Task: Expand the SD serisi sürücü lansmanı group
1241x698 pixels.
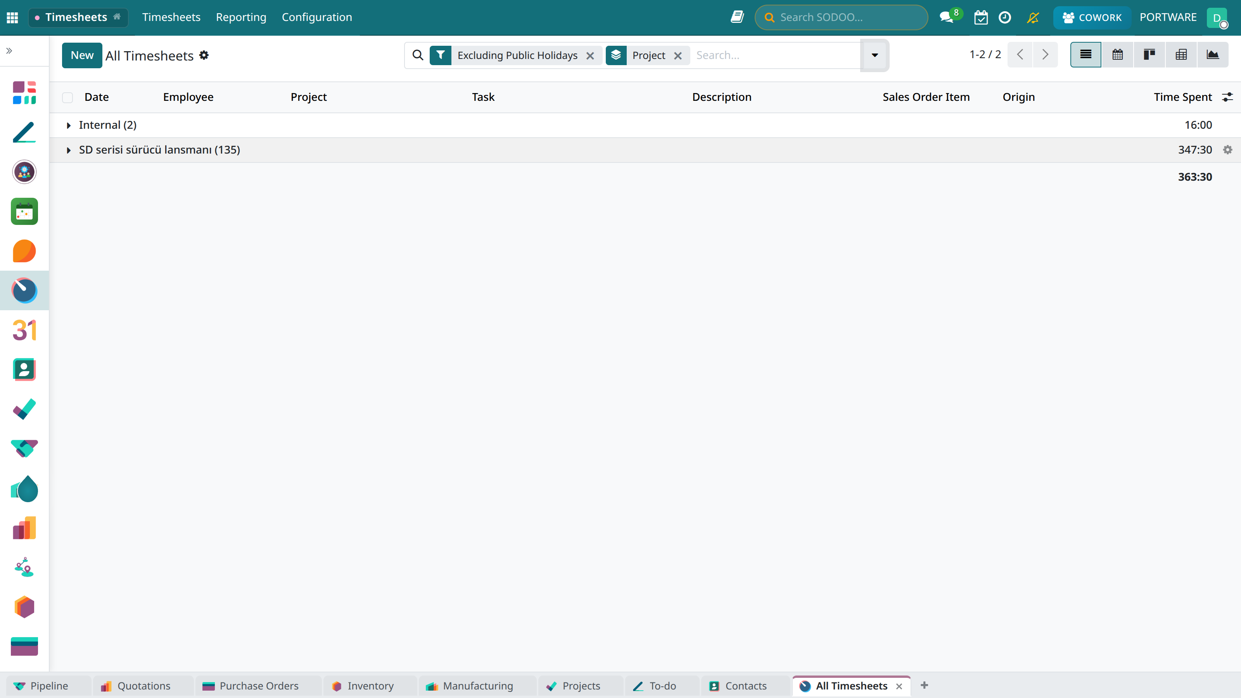Action: (x=68, y=150)
